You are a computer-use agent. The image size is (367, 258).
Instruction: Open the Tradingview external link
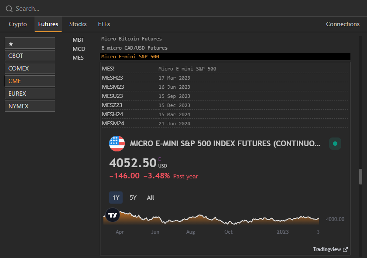[x=330, y=249]
